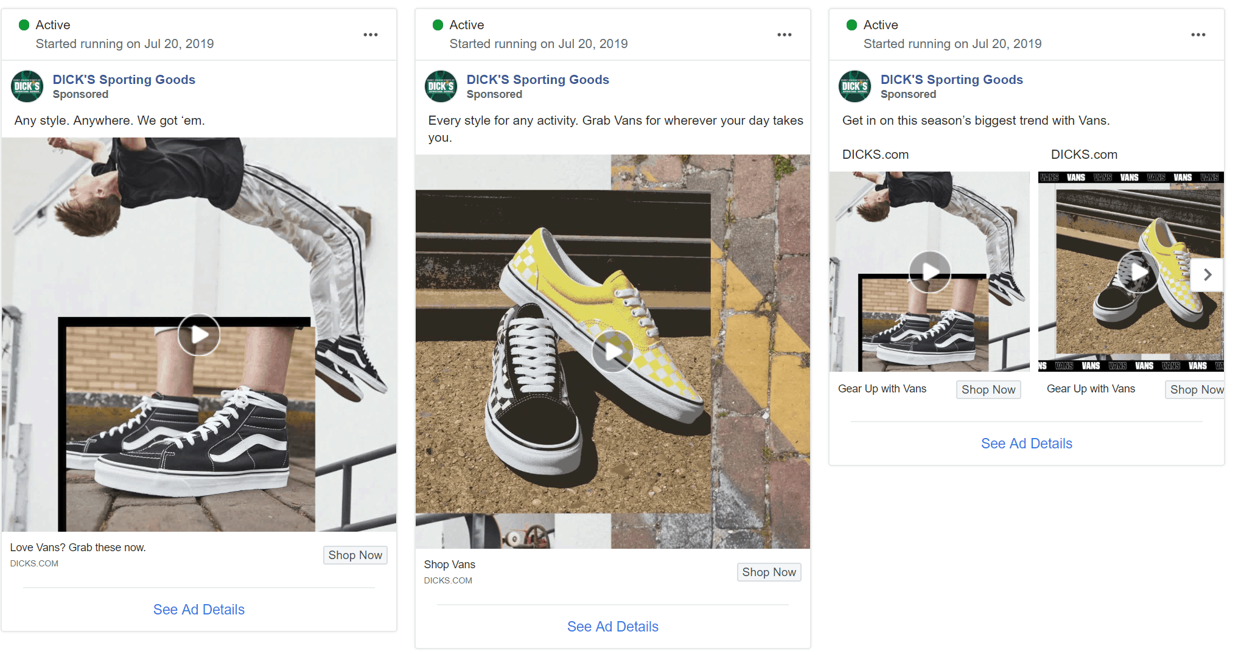Click 'Started running on Jul 20, 2019' on first ad
Screen dimensions: 1241x654
click(125, 44)
